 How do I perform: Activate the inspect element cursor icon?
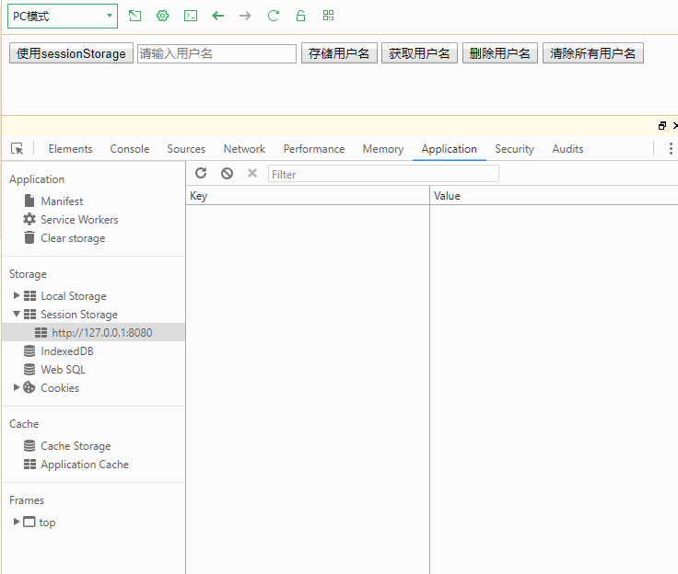(x=18, y=149)
